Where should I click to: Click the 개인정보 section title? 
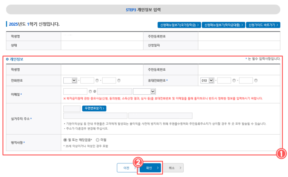pos(17,59)
